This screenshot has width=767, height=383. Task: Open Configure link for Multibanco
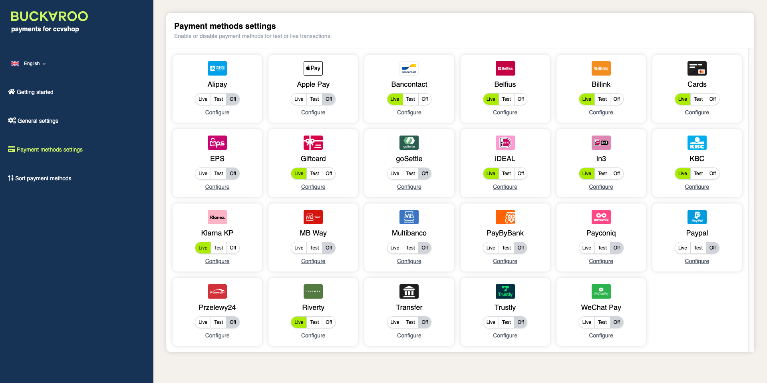[409, 261]
